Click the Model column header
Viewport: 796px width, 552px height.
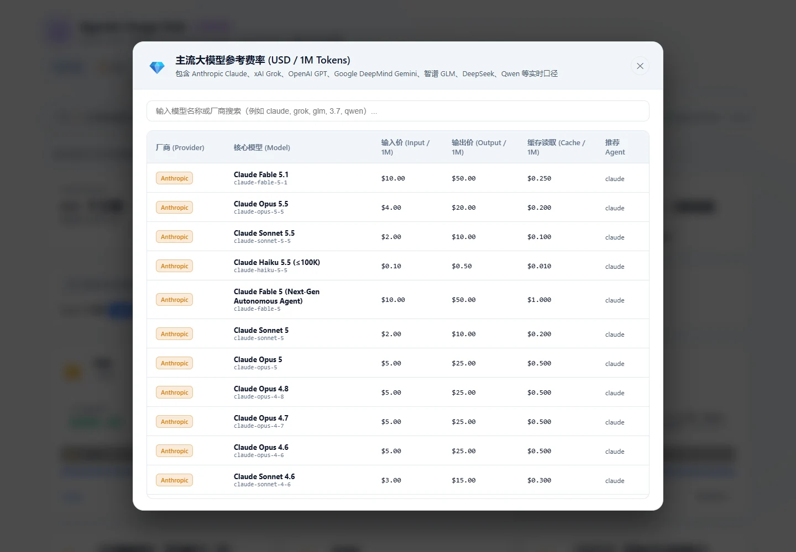click(x=262, y=147)
